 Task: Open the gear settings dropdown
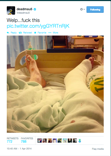[82, 9]
